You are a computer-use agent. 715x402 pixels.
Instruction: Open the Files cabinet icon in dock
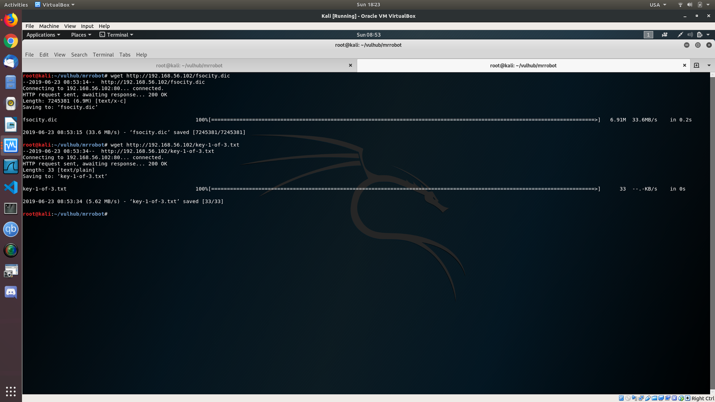tap(11, 83)
